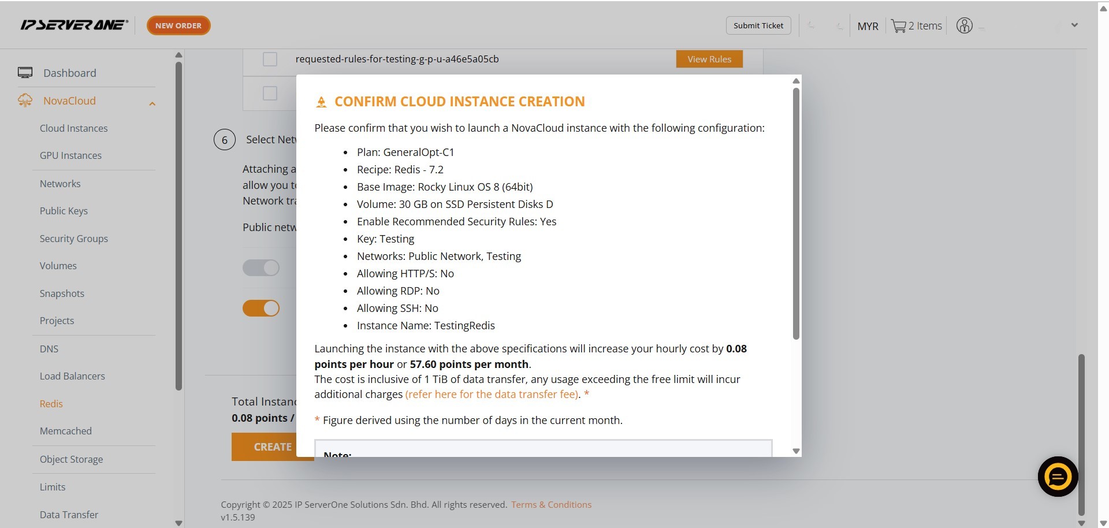Click the Dashboard monitor icon
The width and height of the screenshot is (1109, 528).
click(x=25, y=73)
